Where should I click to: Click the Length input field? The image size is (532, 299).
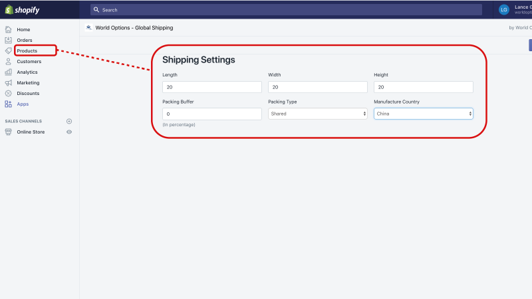coord(212,87)
